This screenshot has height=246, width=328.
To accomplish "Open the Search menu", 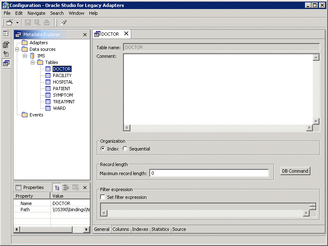I will pos(57,13).
